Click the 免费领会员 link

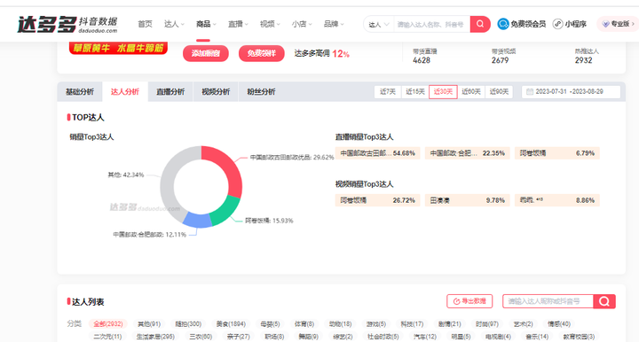pos(522,24)
